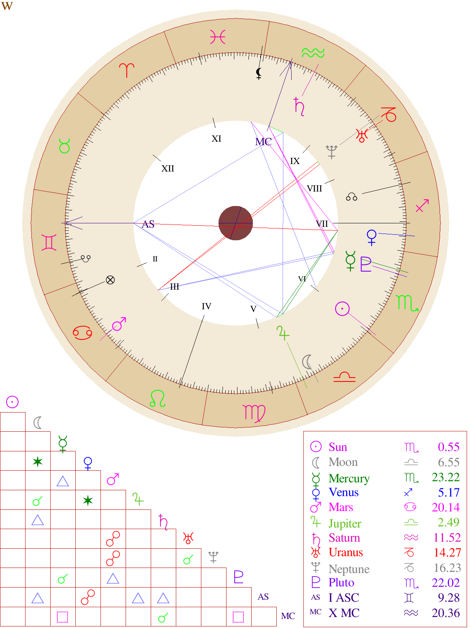Select the red Libra glyph on the wheel
The image size is (471, 628).
[344, 377]
